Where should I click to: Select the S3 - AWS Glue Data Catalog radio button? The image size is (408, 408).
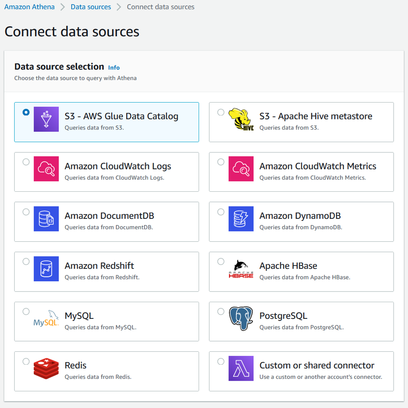(x=26, y=112)
